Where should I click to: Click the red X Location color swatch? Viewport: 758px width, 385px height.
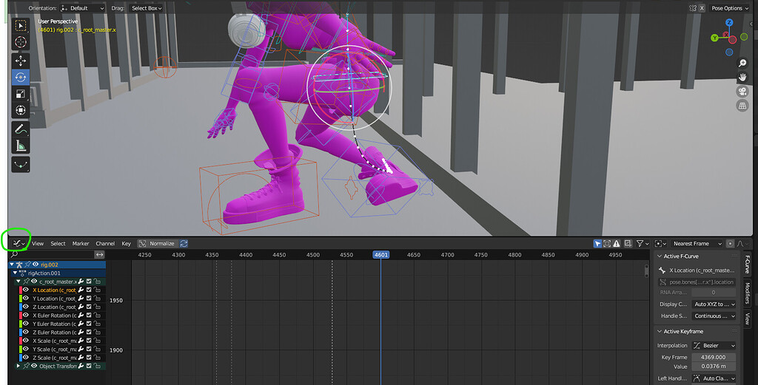click(x=21, y=290)
